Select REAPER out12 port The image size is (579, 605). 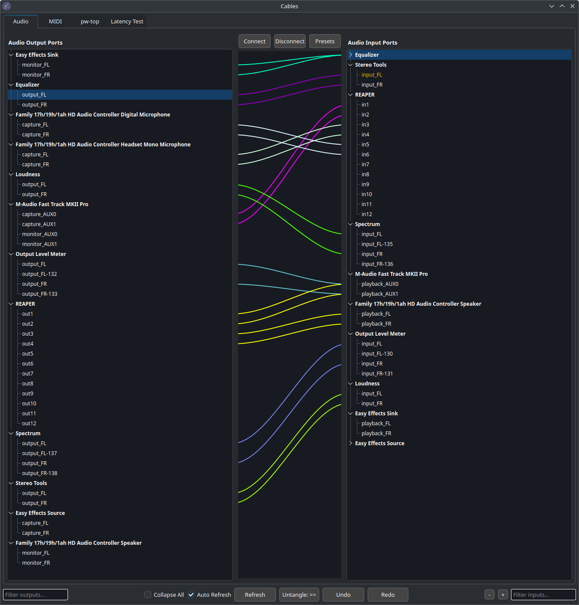coord(29,424)
